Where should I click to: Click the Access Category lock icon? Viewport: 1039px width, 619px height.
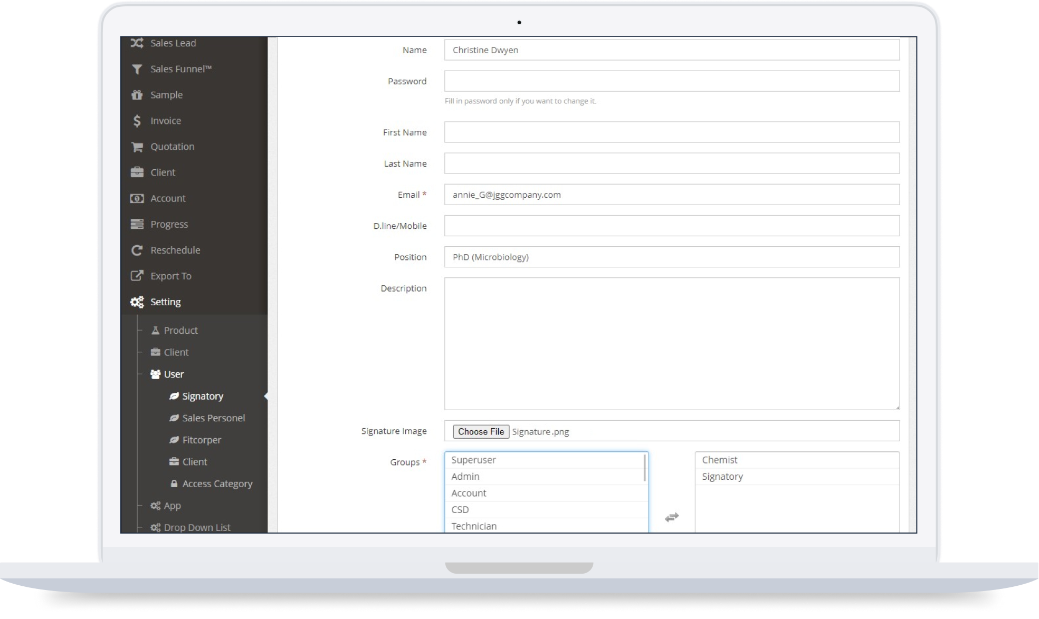174,483
